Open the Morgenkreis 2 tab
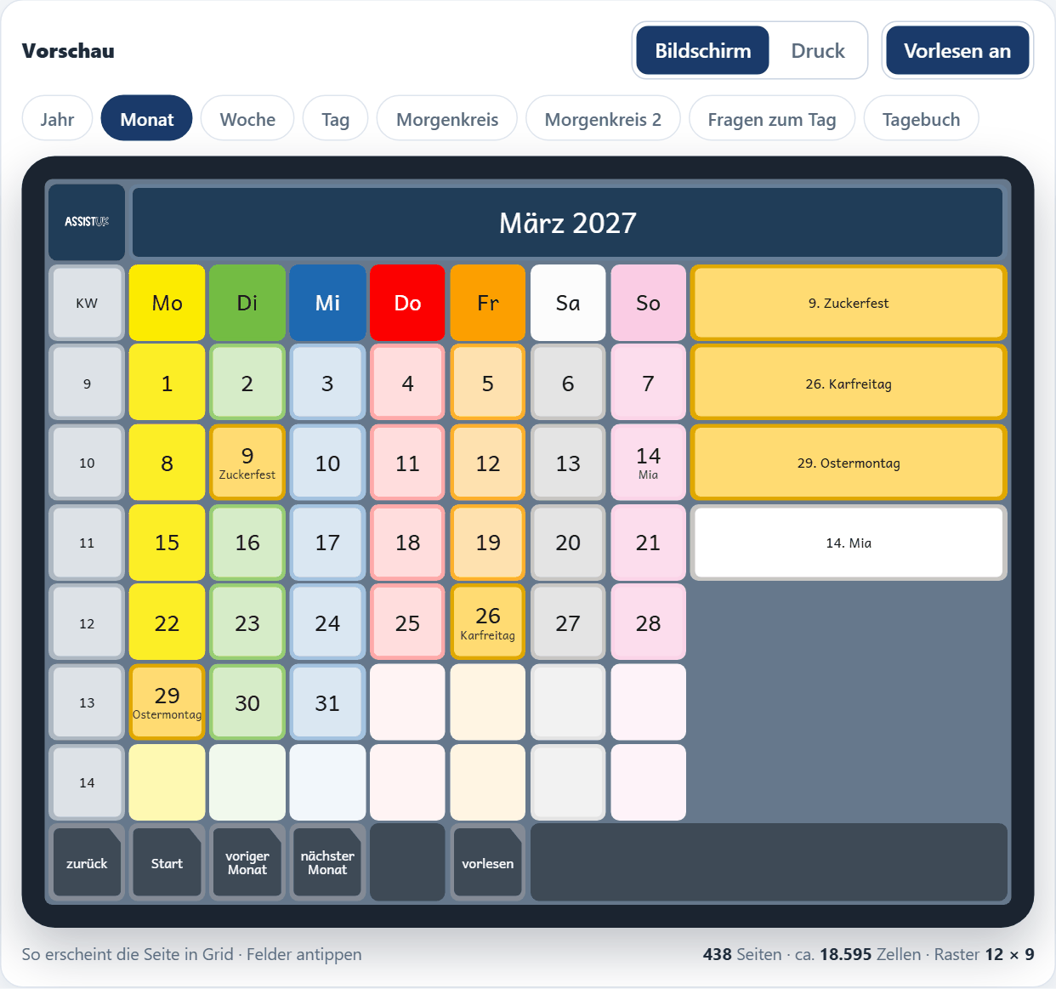The width and height of the screenshot is (1056, 989). click(603, 119)
